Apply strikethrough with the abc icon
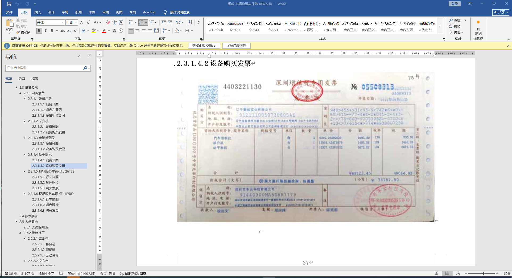The width and height of the screenshot is (512, 278). [63, 31]
